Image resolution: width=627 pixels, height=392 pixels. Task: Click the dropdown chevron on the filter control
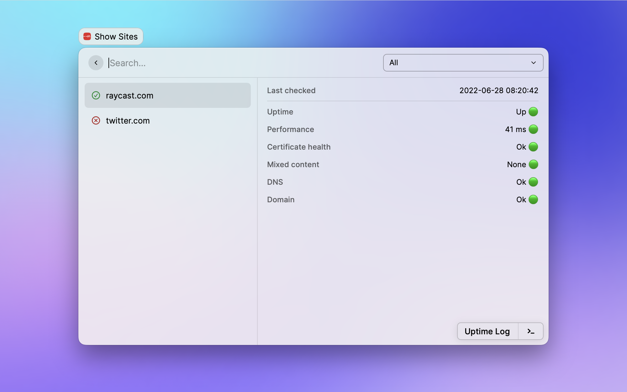coord(534,63)
